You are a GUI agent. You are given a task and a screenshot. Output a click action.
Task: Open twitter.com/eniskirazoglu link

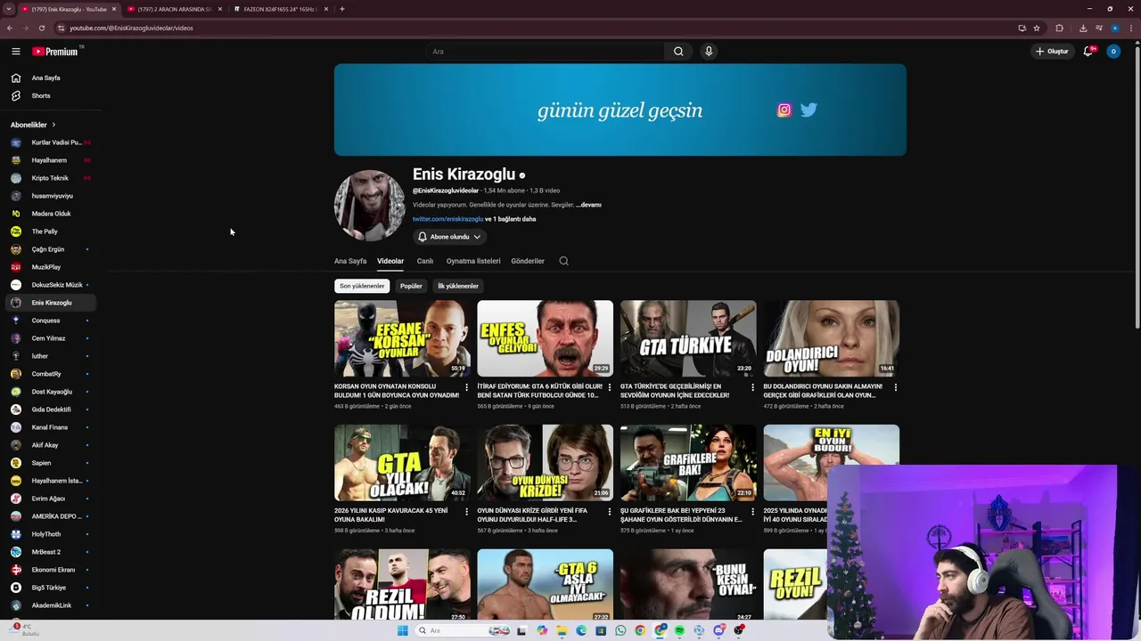coord(447,219)
